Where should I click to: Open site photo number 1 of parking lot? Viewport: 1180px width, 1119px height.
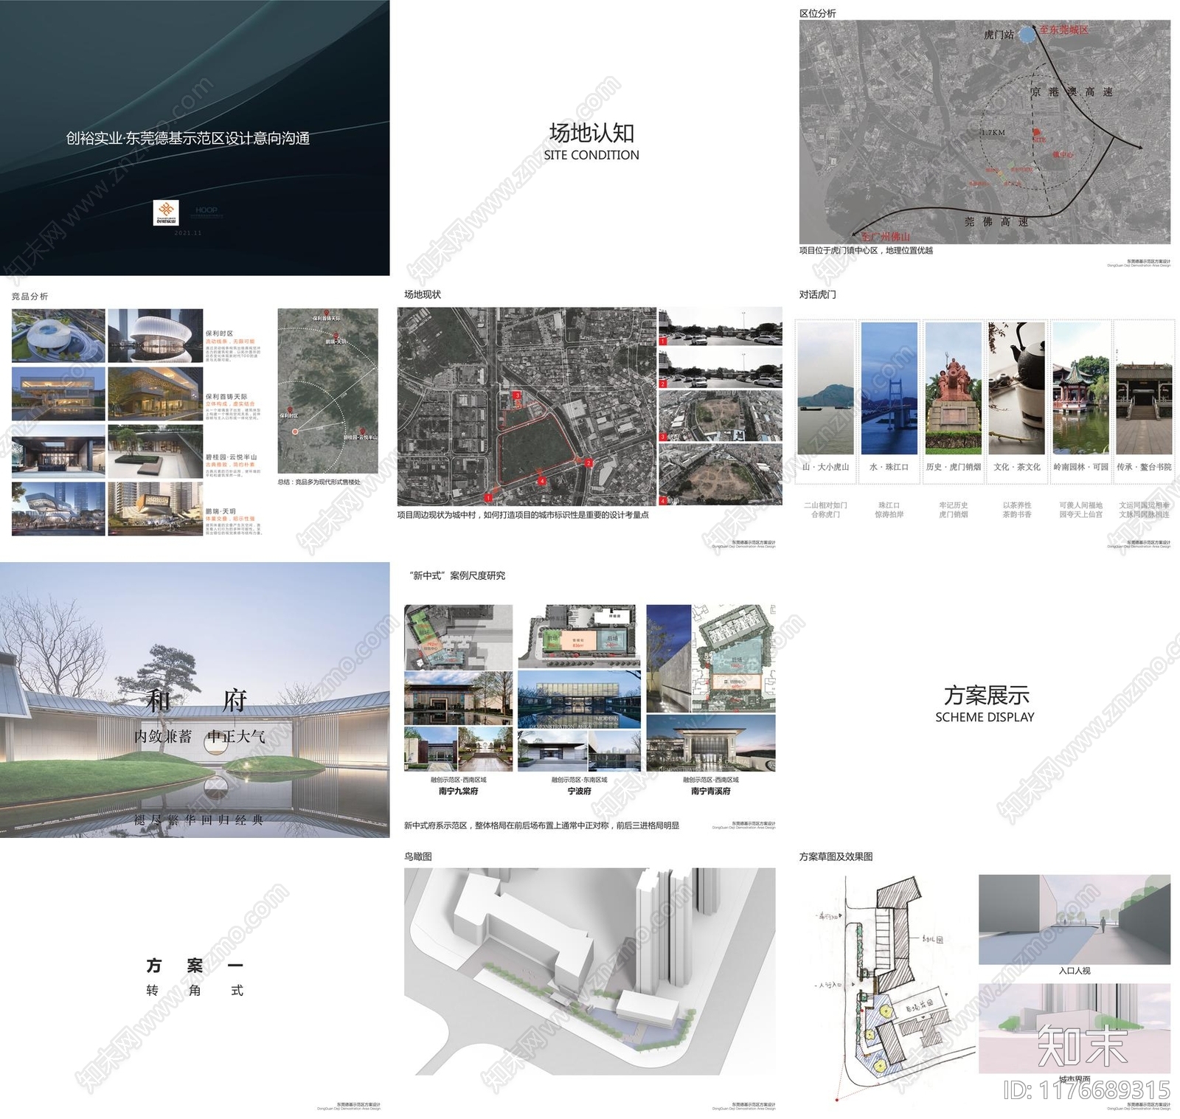point(720,326)
